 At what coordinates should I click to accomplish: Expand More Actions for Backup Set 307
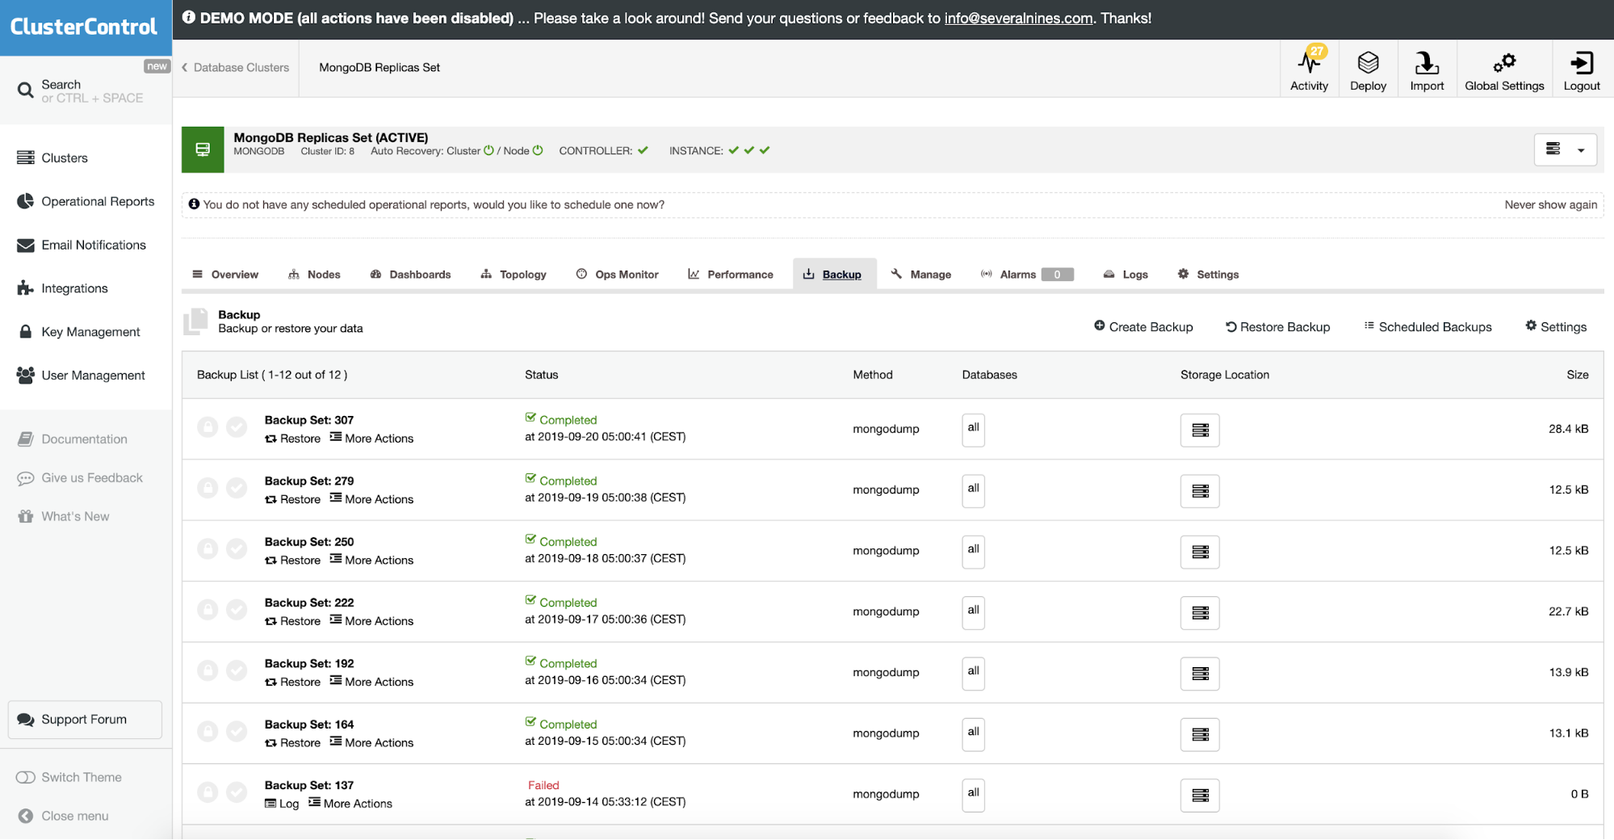point(371,439)
